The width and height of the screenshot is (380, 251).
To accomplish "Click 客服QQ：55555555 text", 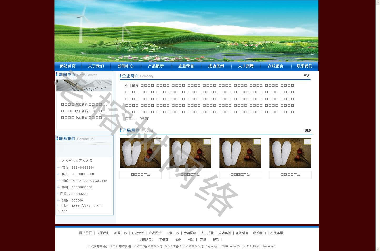I will coord(74,194).
